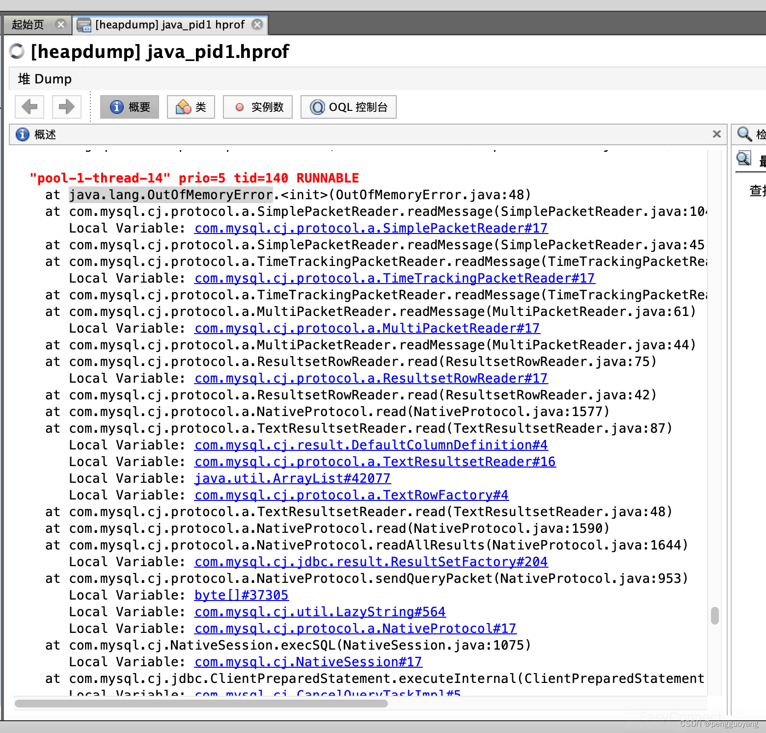Image resolution: width=766 pixels, height=733 pixels.
Task: Open the OQL 控制台 console
Action: tap(349, 107)
